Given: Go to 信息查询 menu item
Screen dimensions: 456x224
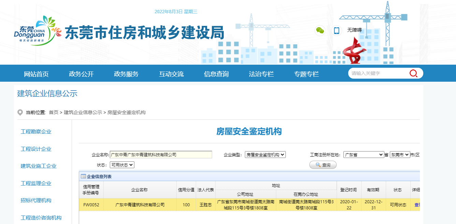Looking at the screenshot, I should coord(216,74).
